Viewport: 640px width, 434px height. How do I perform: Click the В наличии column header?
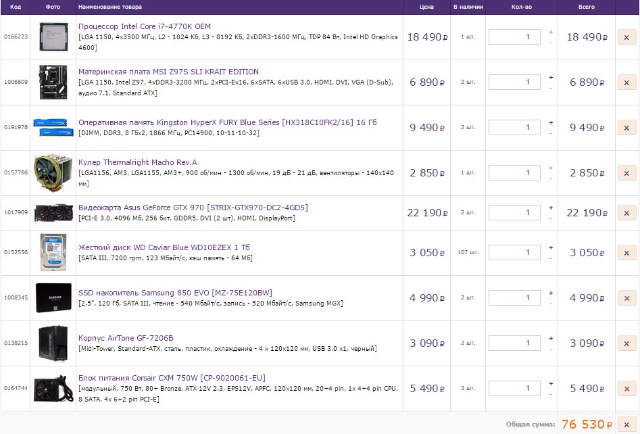click(x=468, y=7)
